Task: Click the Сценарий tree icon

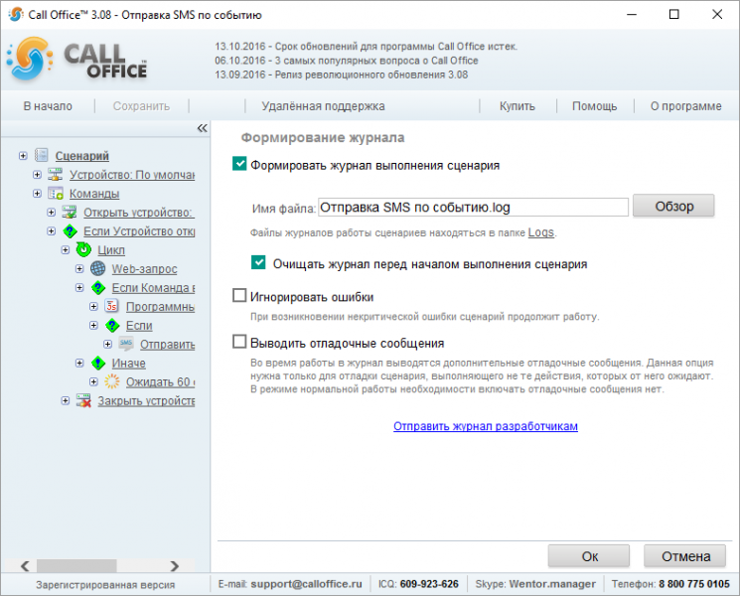Action: tap(42, 155)
